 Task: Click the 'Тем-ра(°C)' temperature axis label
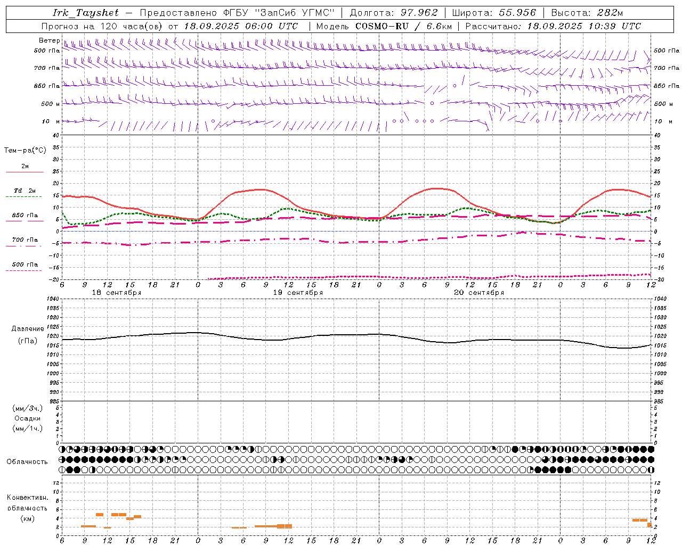(25, 151)
